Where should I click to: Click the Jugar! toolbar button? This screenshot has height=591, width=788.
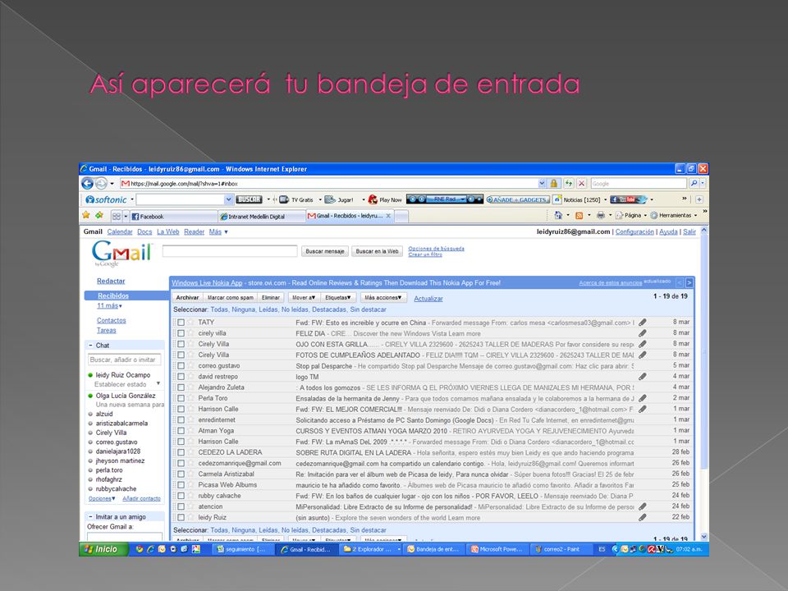pyautogui.click(x=339, y=199)
